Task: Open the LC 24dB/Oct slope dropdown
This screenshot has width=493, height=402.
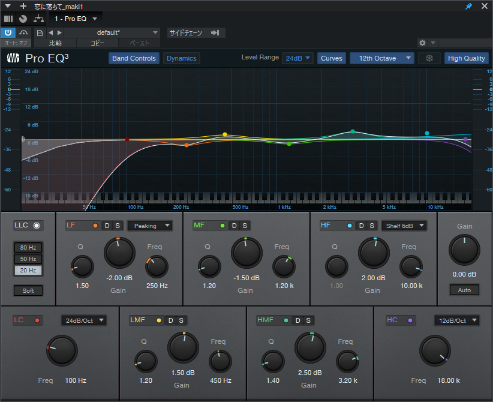Action: [x=83, y=320]
